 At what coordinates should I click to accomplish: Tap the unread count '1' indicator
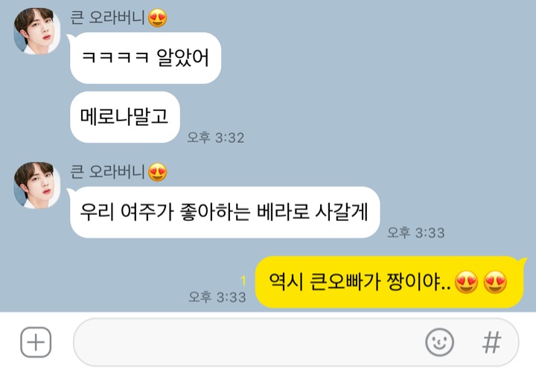243,281
